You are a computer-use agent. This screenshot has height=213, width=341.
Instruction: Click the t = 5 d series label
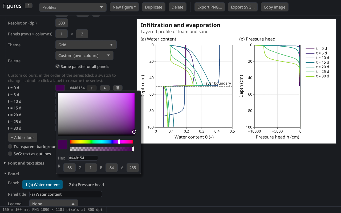click(x=14, y=95)
